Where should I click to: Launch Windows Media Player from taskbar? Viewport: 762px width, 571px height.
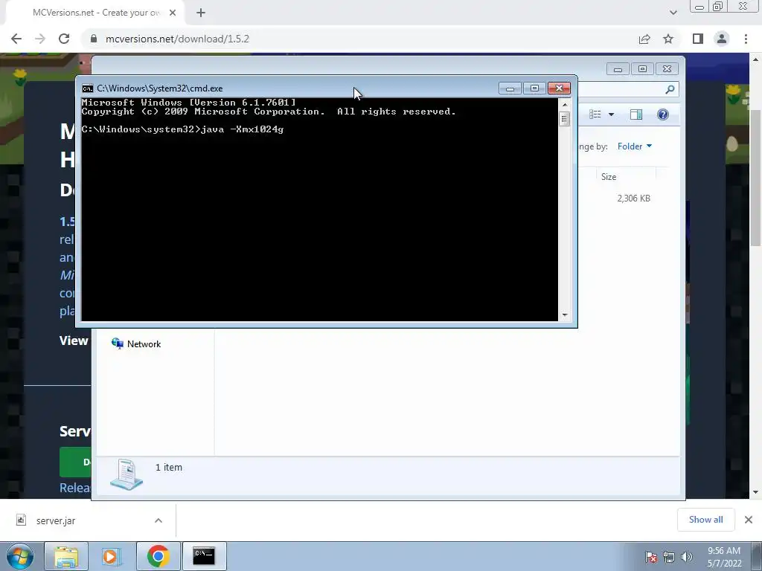tap(112, 556)
